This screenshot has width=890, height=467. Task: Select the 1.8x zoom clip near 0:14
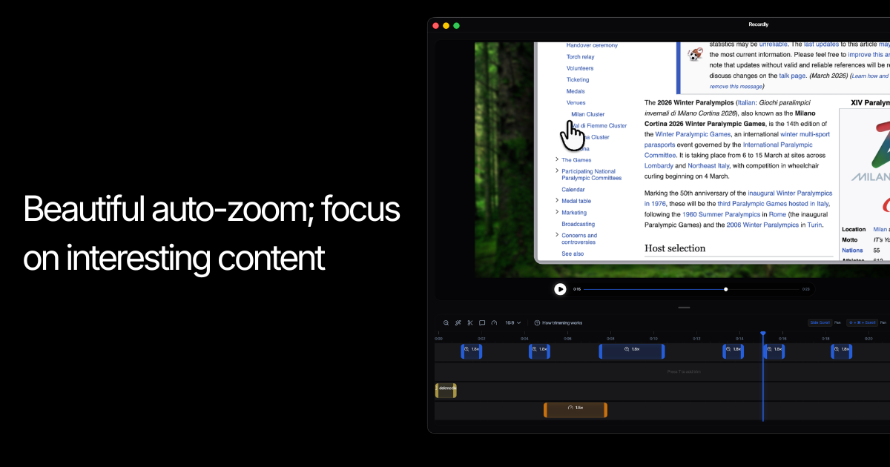(x=733, y=351)
